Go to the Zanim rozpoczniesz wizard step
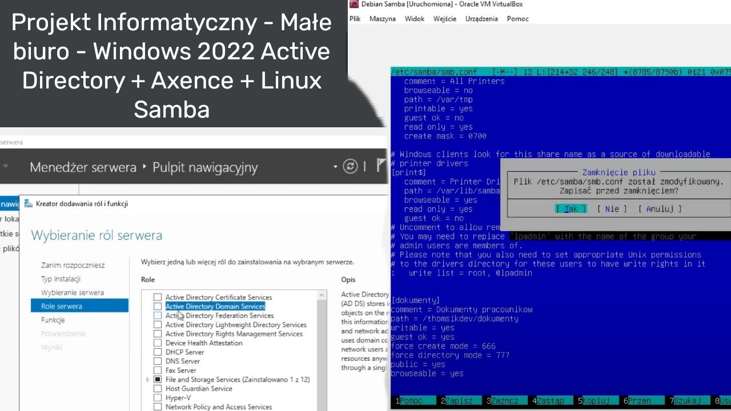The width and height of the screenshot is (731, 411). coord(73,265)
